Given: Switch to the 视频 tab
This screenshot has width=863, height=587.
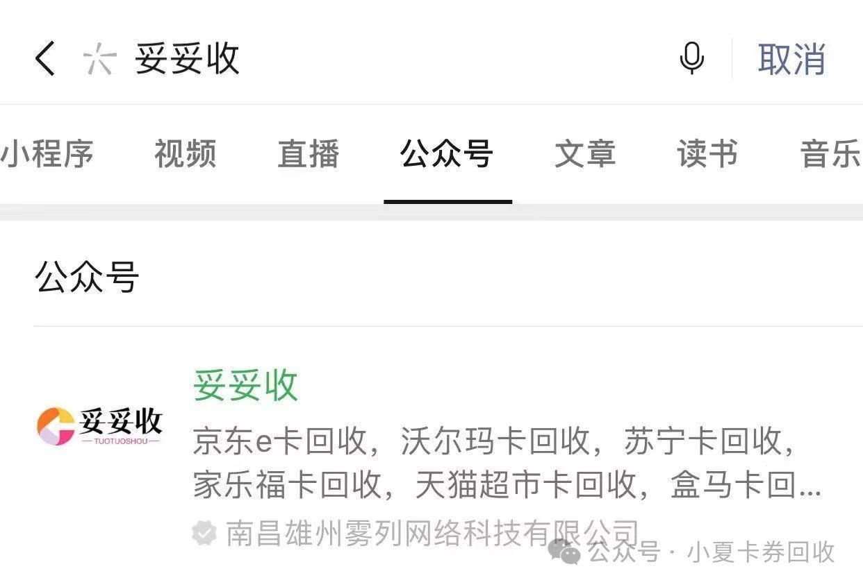Looking at the screenshot, I should [186, 153].
